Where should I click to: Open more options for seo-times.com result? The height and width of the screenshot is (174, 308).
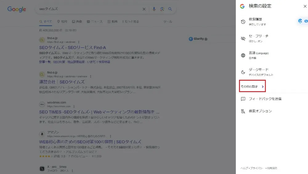coord(74,107)
